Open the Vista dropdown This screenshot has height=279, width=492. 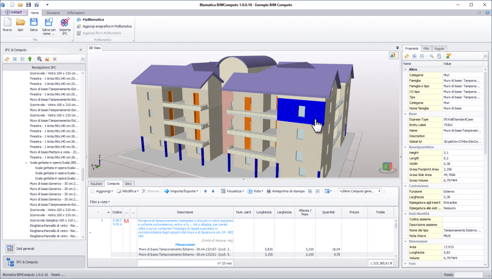(x=256, y=191)
